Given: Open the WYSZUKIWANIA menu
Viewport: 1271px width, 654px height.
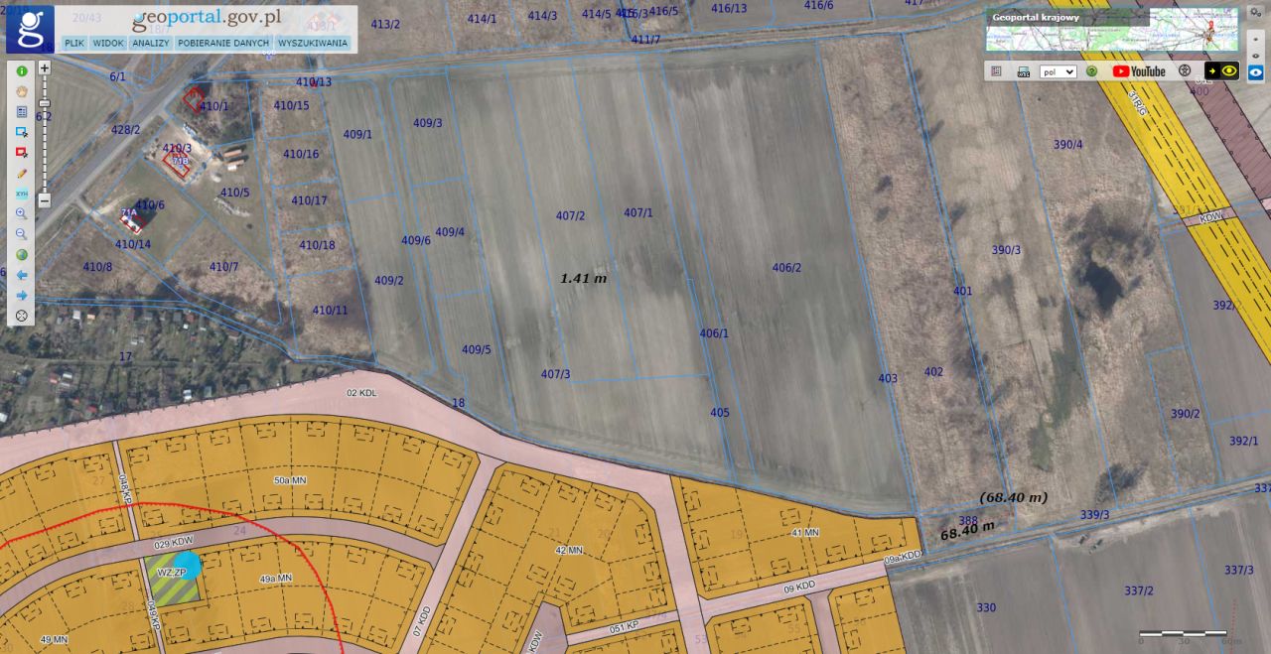Looking at the screenshot, I should coord(313,43).
